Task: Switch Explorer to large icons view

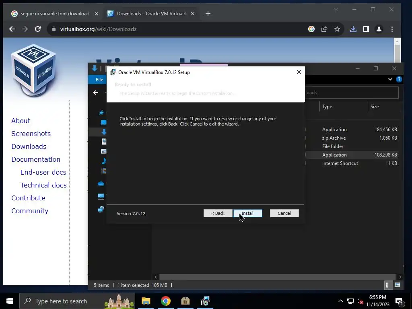Action: (x=398, y=285)
